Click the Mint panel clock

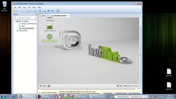coord(131,86)
